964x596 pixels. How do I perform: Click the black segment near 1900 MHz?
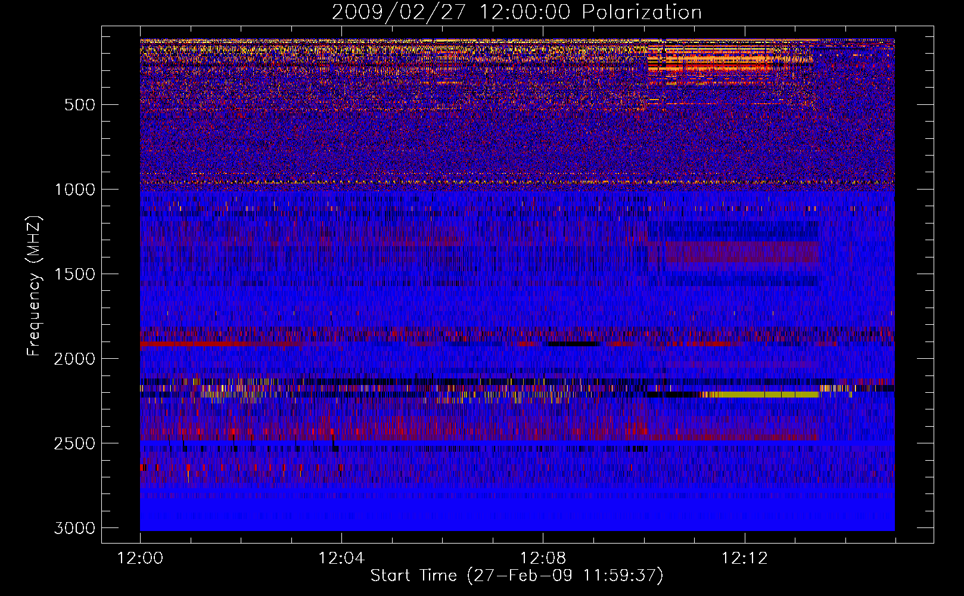click(573, 344)
